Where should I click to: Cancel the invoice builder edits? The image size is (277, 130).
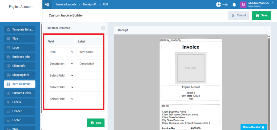tap(238, 16)
